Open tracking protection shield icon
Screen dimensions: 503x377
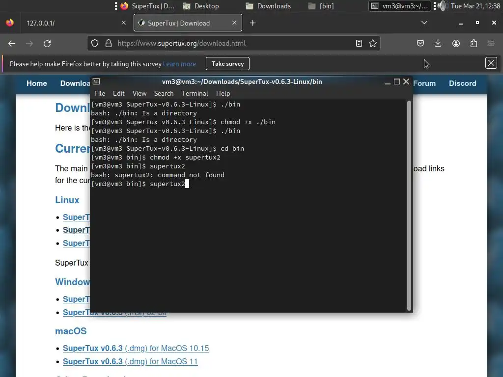(95, 43)
